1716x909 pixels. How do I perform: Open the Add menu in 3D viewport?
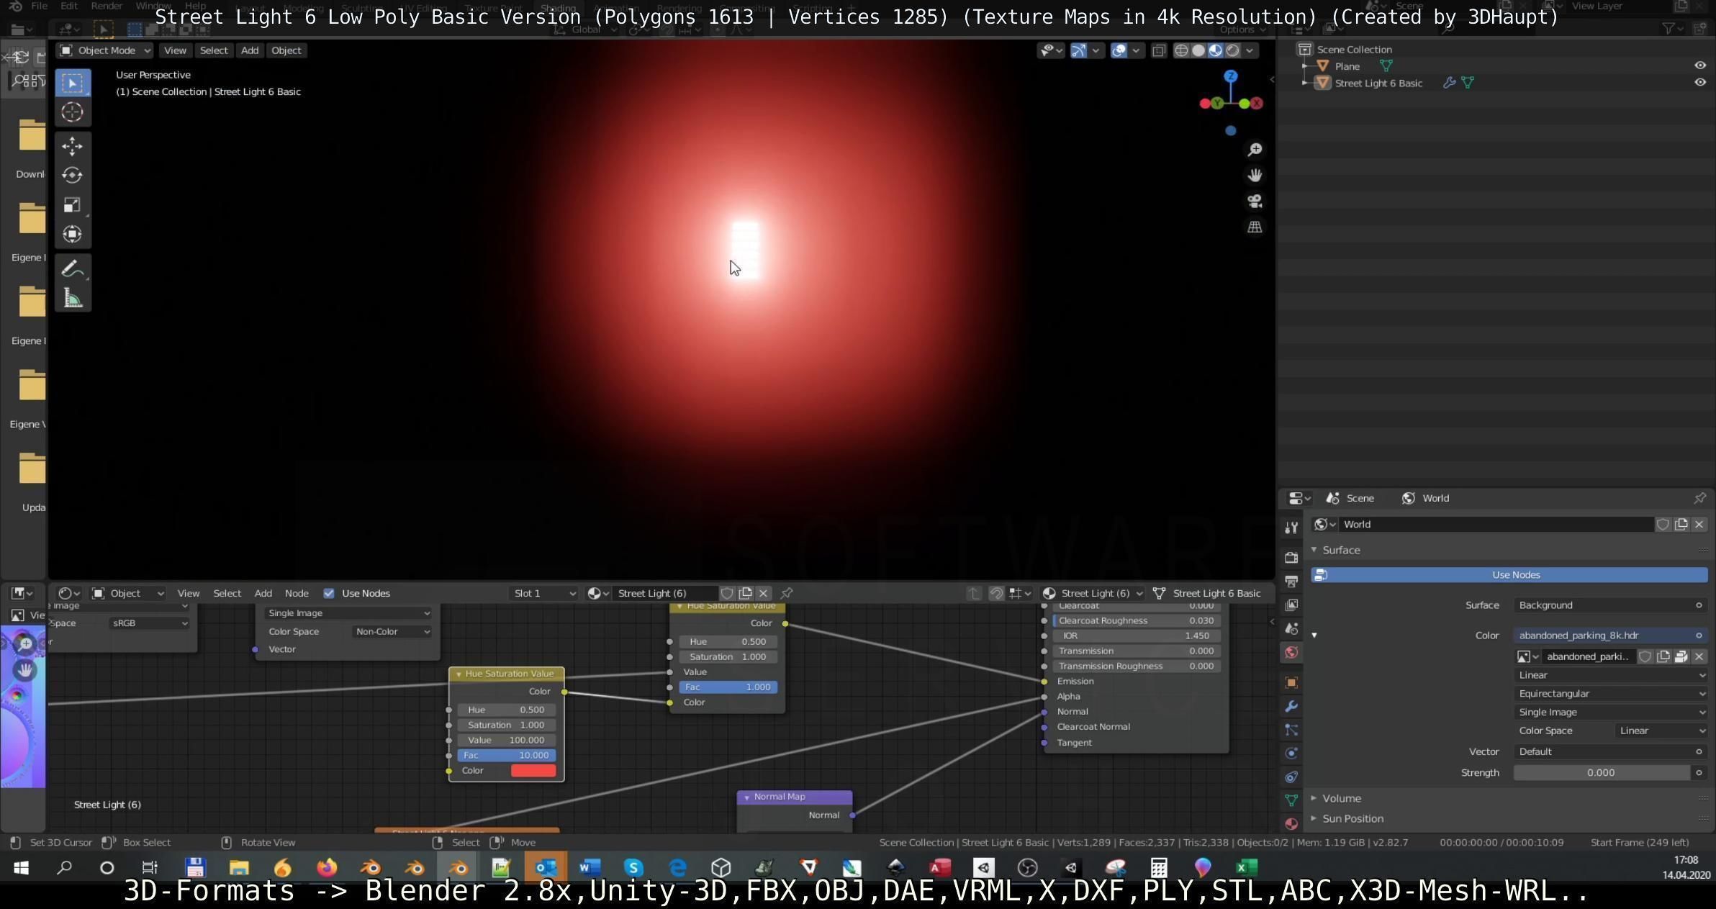[249, 50]
